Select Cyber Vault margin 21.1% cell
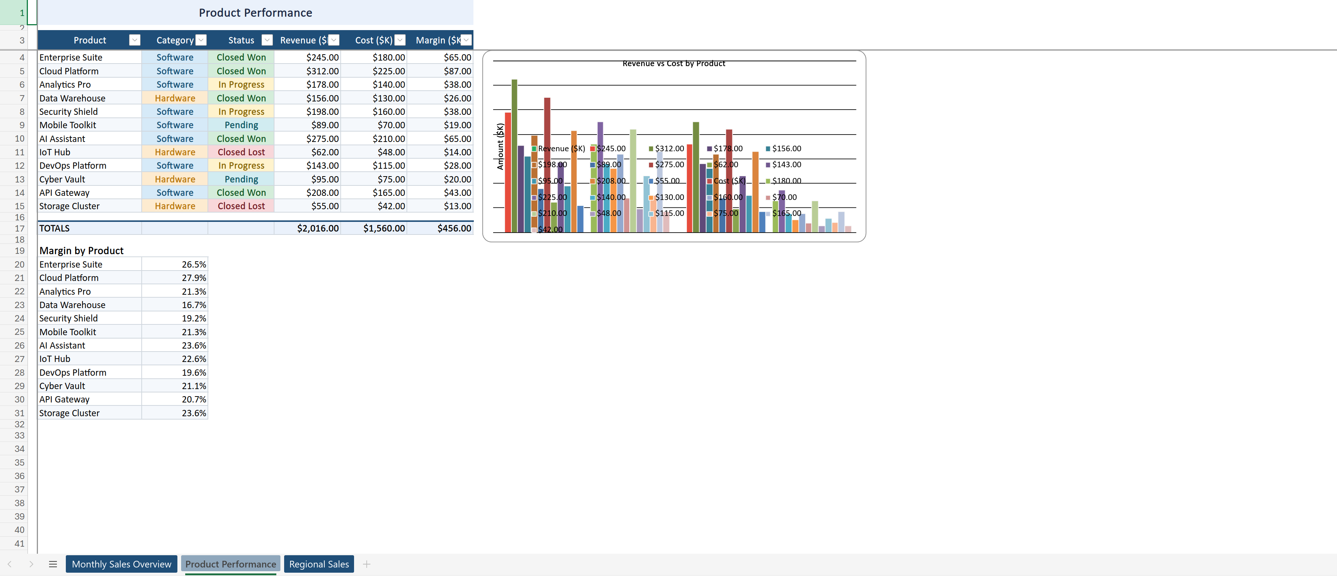The image size is (1337, 579). 175,386
